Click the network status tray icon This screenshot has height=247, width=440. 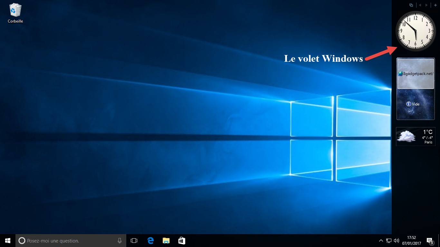coord(389,241)
